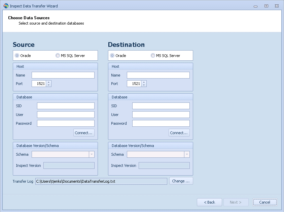Click the Source Inspect Version field
Screen dimensions: 284x212
69,165
